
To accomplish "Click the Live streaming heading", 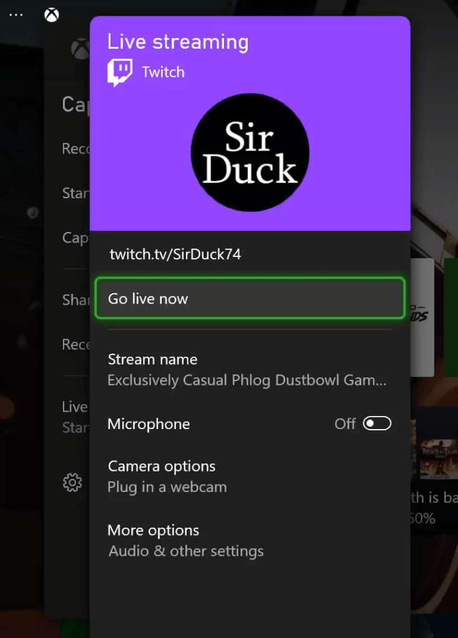I will coord(178,42).
